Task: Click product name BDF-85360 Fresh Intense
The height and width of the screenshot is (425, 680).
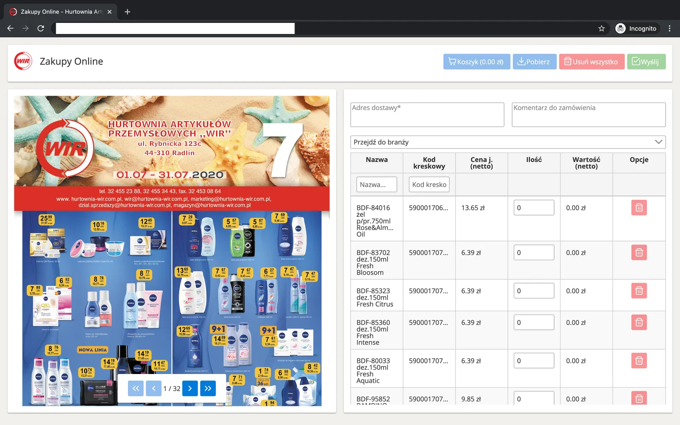Action: 373,333
